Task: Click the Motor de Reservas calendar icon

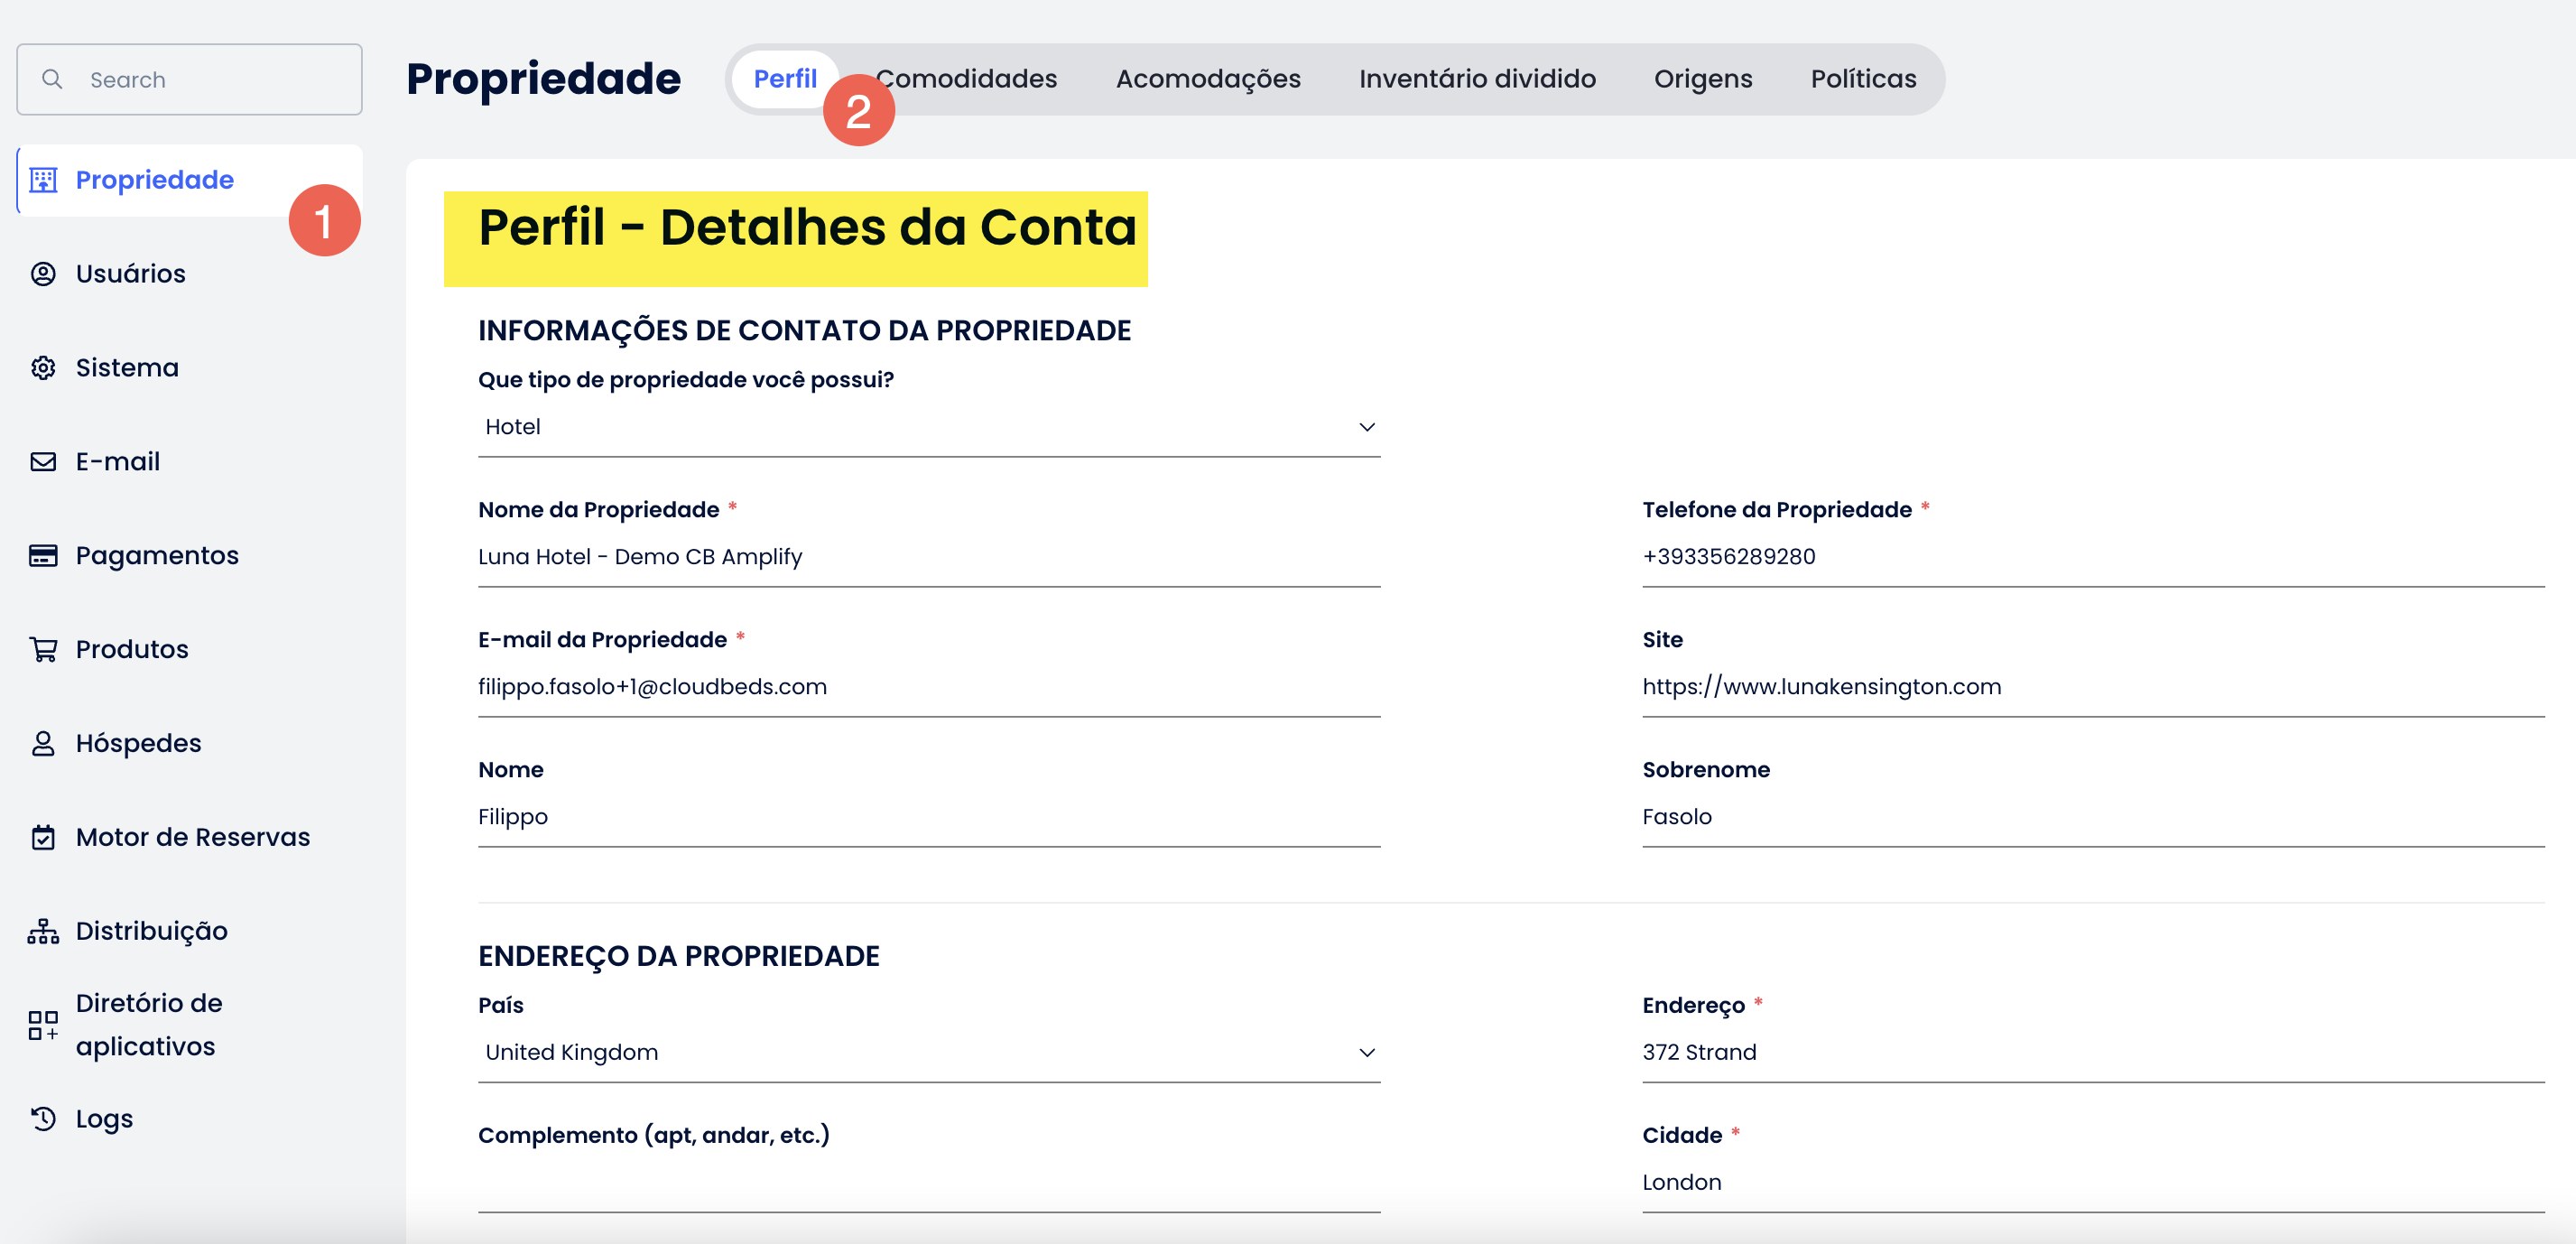Action: tap(43, 838)
